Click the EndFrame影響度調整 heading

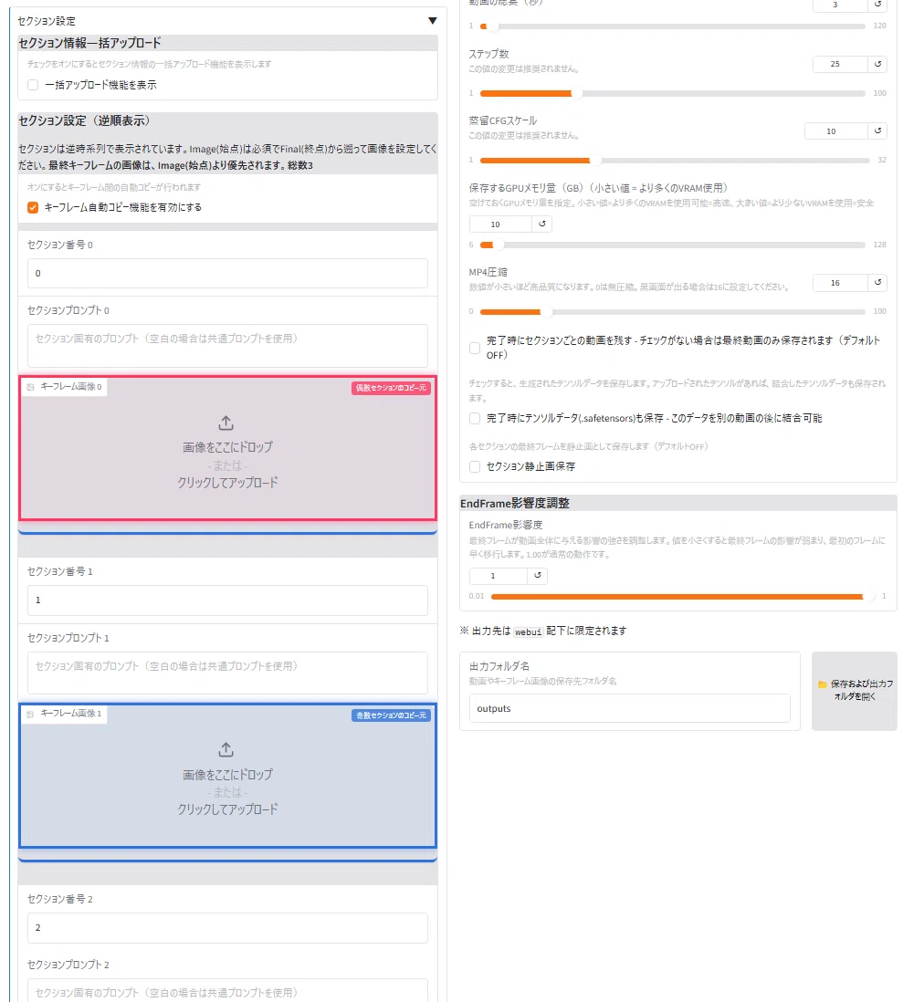[515, 503]
